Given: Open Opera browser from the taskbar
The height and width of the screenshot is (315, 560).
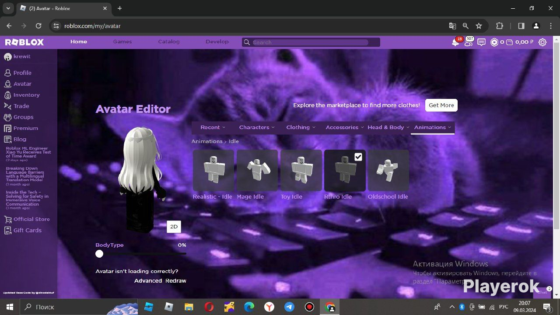Looking at the screenshot, I should (x=209, y=307).
